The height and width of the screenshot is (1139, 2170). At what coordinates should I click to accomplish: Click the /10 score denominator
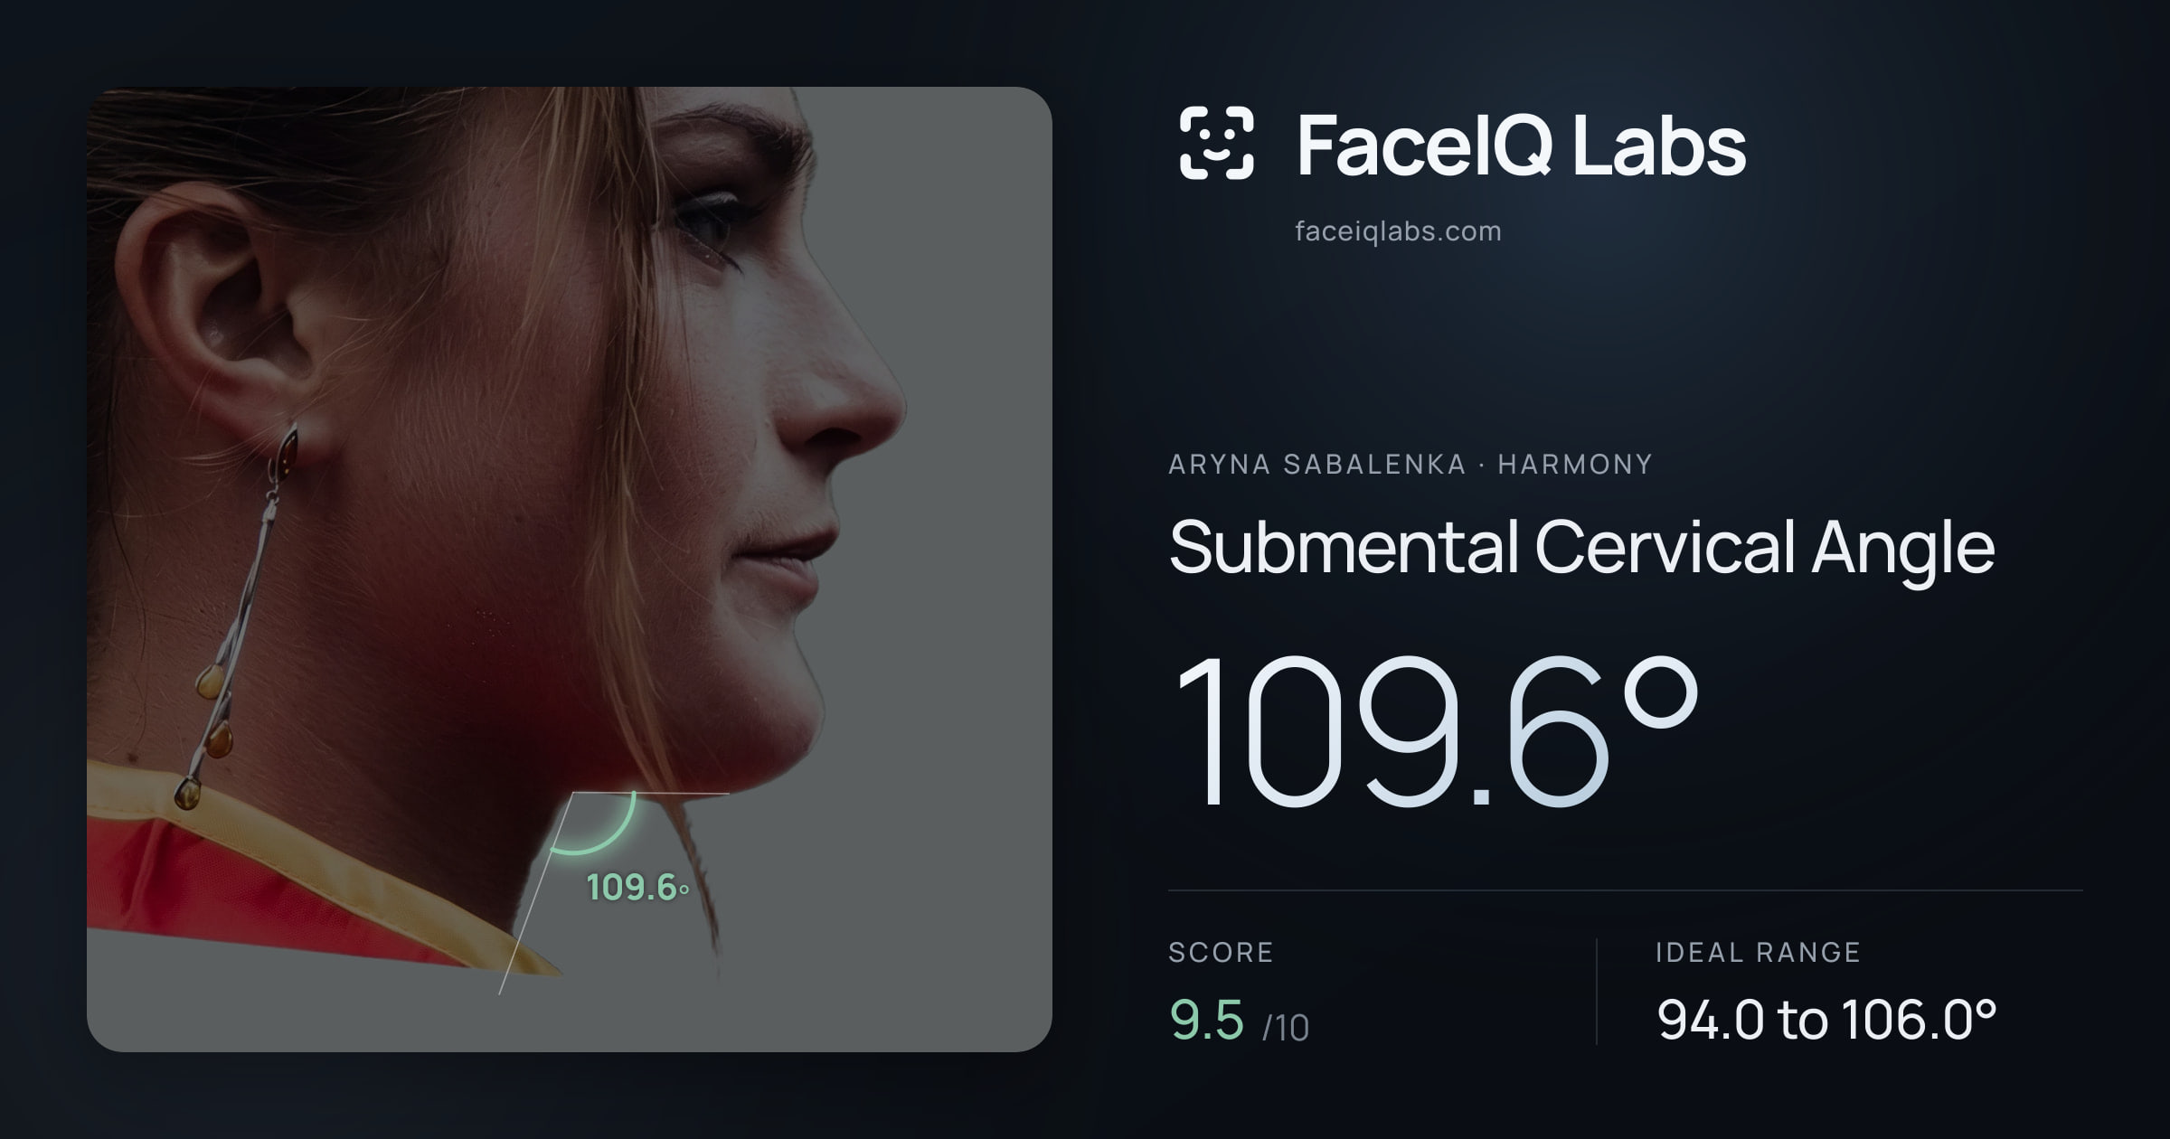point(1286,1028)
